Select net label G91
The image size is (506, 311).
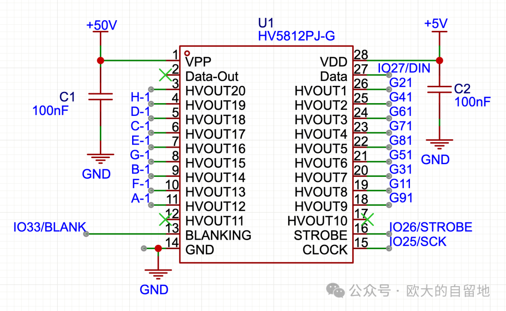pos(401,197)
